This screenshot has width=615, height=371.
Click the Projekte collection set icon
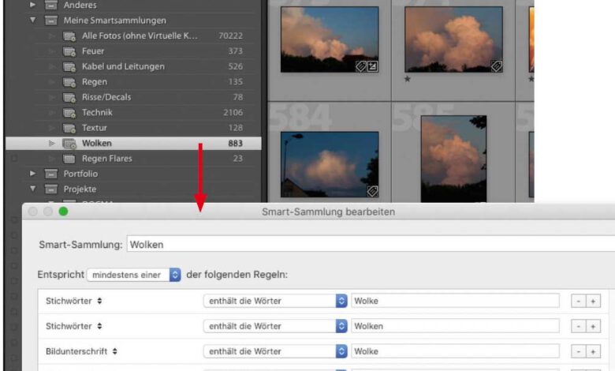(51, 189)
